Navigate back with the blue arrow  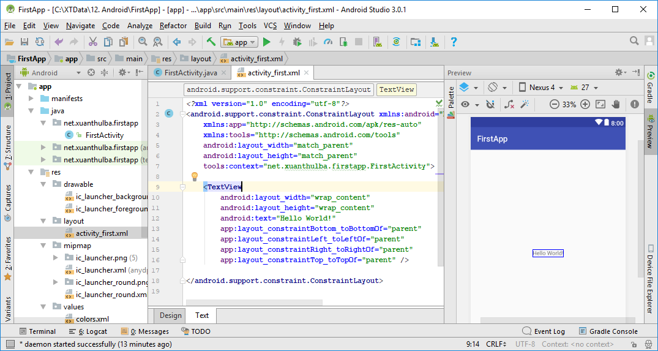[x=177, y=42]
